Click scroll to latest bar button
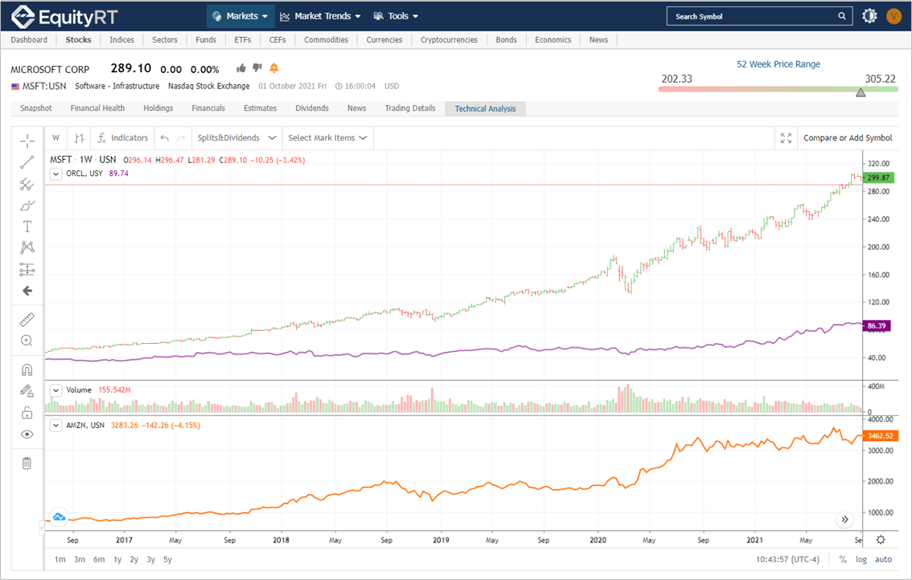The width and height of the screenshot is (912, 580). click(x=844, y=519)
